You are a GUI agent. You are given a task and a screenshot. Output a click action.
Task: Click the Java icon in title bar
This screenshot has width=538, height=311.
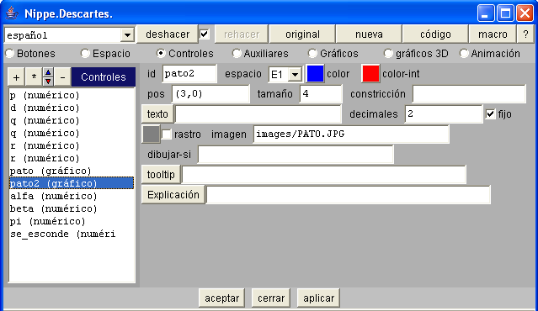(13, 13)
